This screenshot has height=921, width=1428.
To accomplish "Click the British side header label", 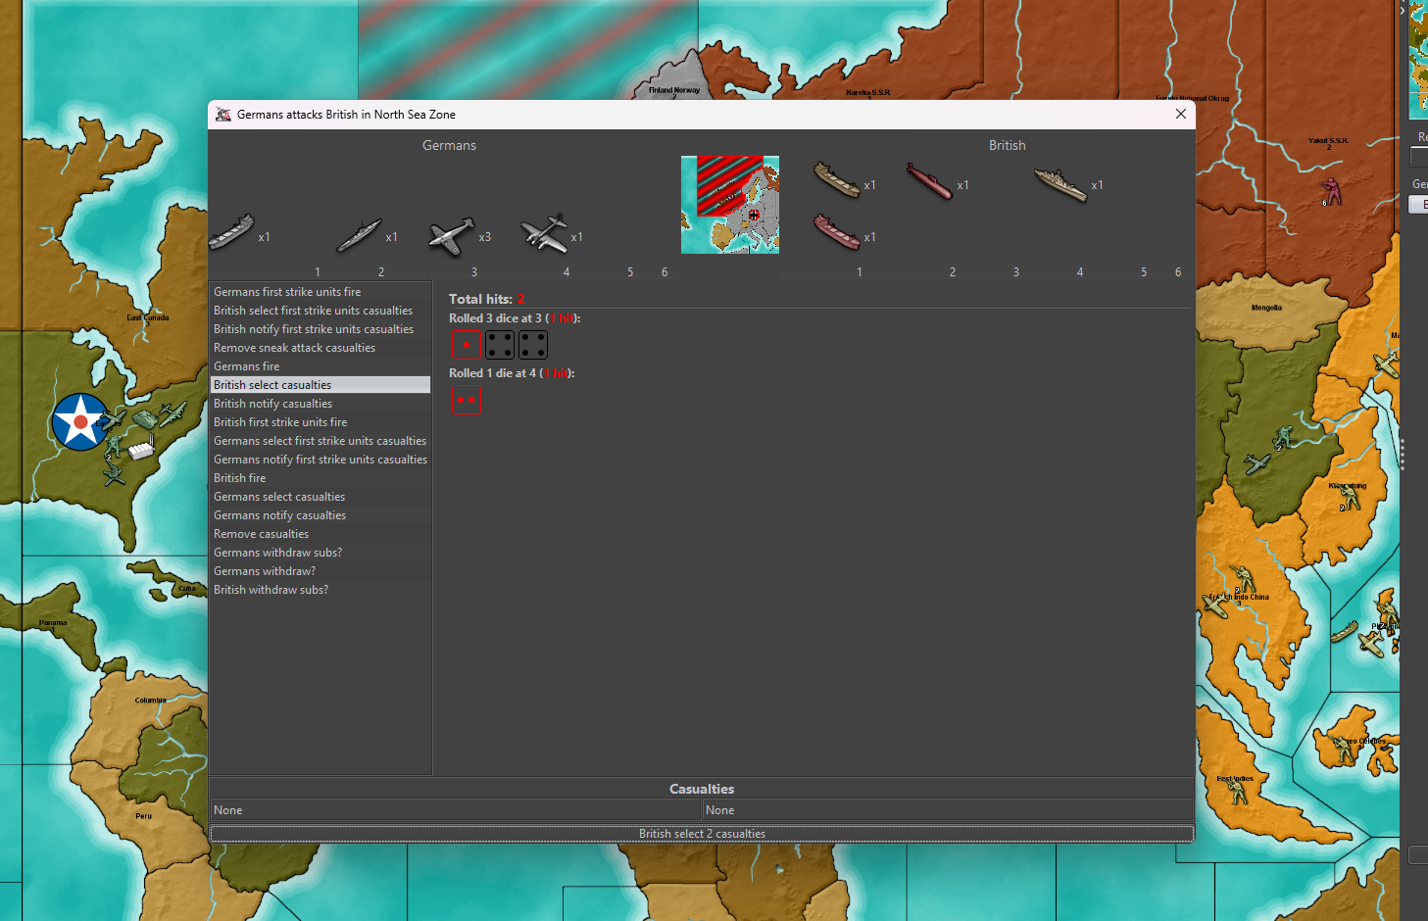I will coord(1007,145).
